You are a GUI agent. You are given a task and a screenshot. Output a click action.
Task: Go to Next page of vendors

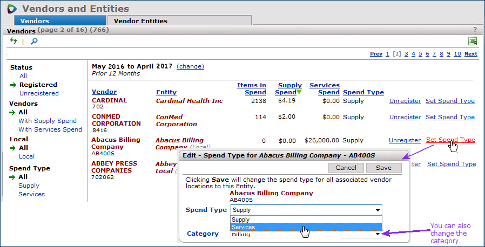[x=470, y=54]
